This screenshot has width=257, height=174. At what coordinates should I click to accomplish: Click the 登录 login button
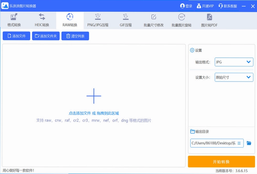click(x=186, y=6)
